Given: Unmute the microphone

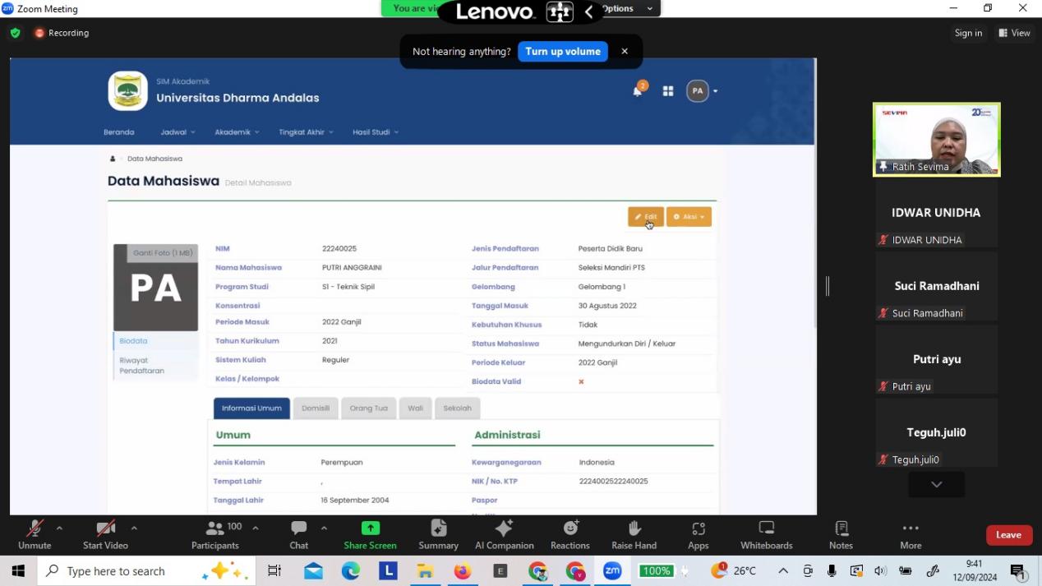Looking at the screenshot, I should click(35, 534).
